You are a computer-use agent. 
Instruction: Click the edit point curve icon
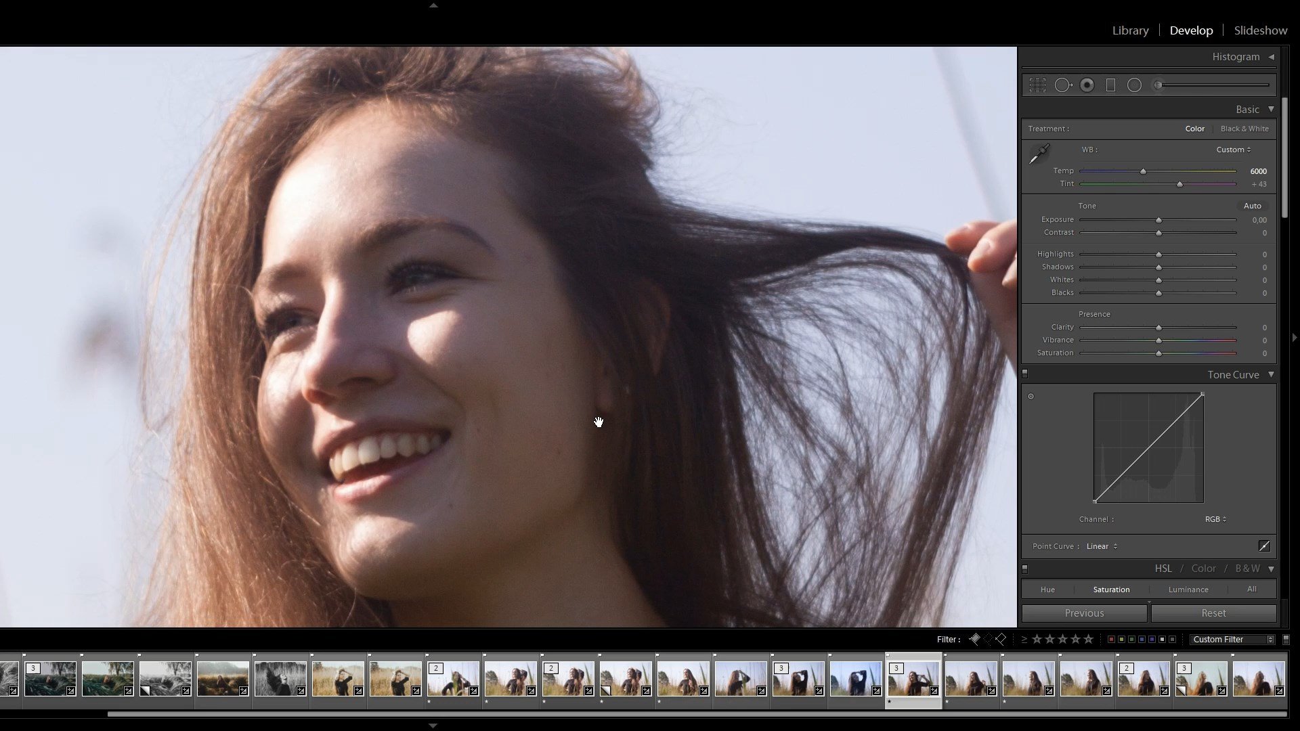(1263, 546)
